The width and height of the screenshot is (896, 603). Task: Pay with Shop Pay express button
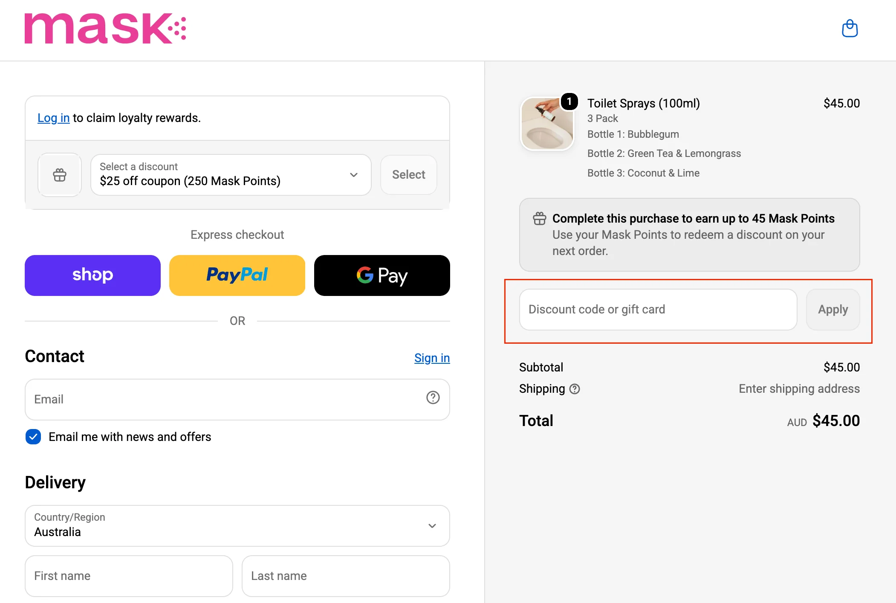[x=92, y=275]
